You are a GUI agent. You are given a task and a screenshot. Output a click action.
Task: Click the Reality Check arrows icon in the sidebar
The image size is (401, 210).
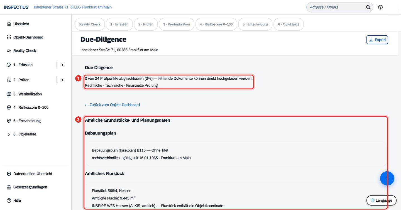pos(9,51)
